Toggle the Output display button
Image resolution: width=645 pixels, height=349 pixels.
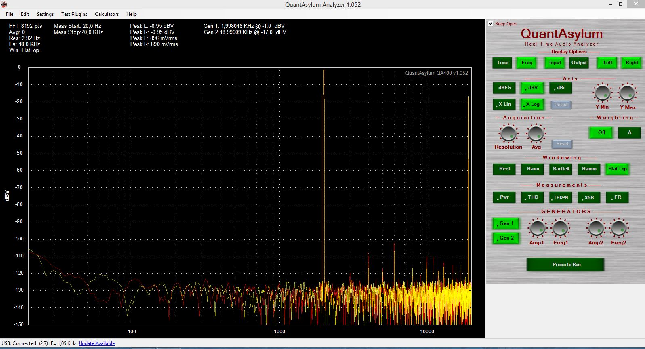(579, 63)
